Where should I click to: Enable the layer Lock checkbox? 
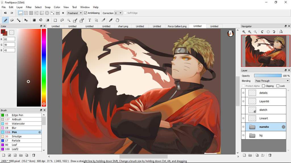coord(278,86)
